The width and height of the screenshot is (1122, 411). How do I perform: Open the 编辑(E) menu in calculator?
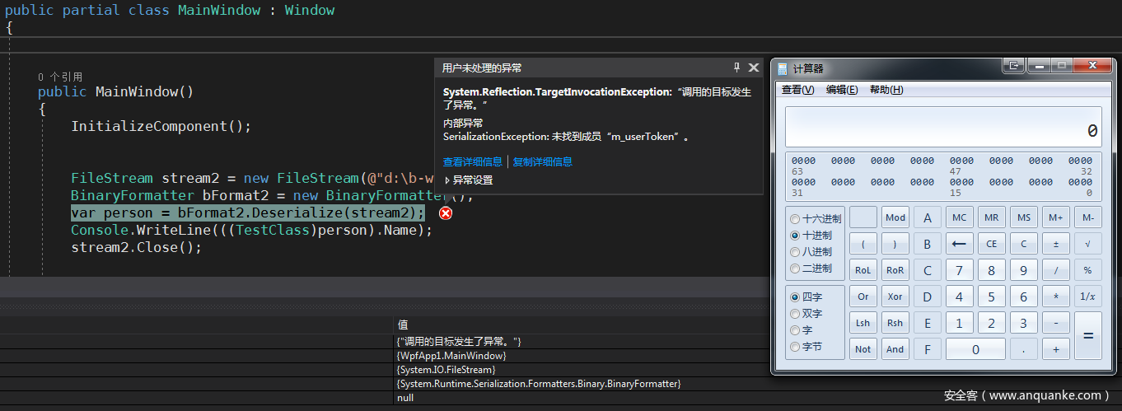(842, 90)
